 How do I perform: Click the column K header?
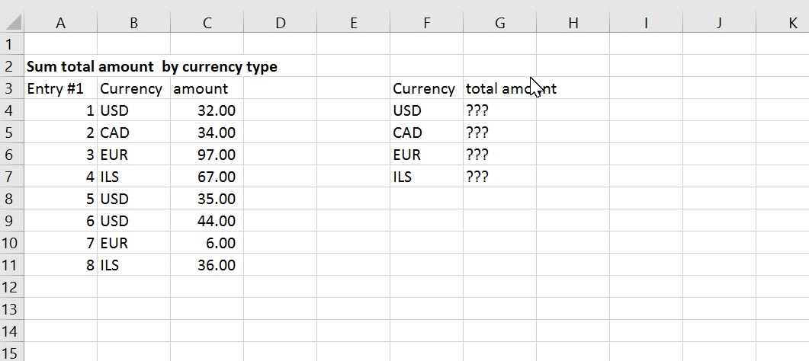791,23
